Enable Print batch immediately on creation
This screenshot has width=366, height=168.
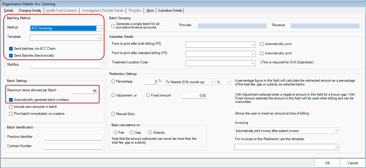11,114
